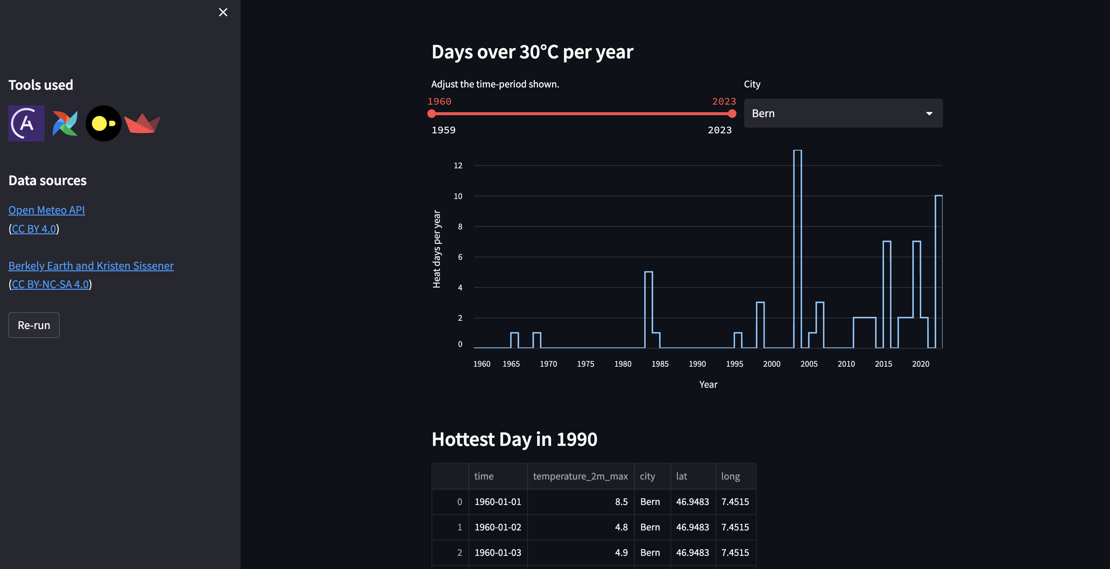1110x569 pixels.
Task: Open the CC BY 4.0 license link
Action: [34, 229]
